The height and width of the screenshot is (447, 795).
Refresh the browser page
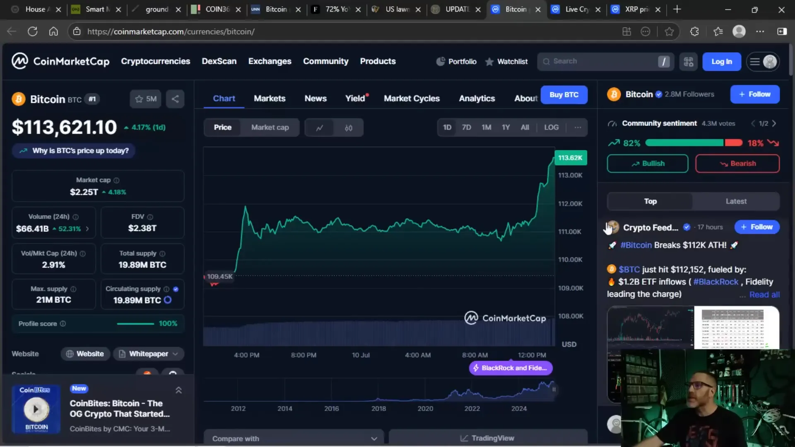pyautogui.click(x=32, y=31)
